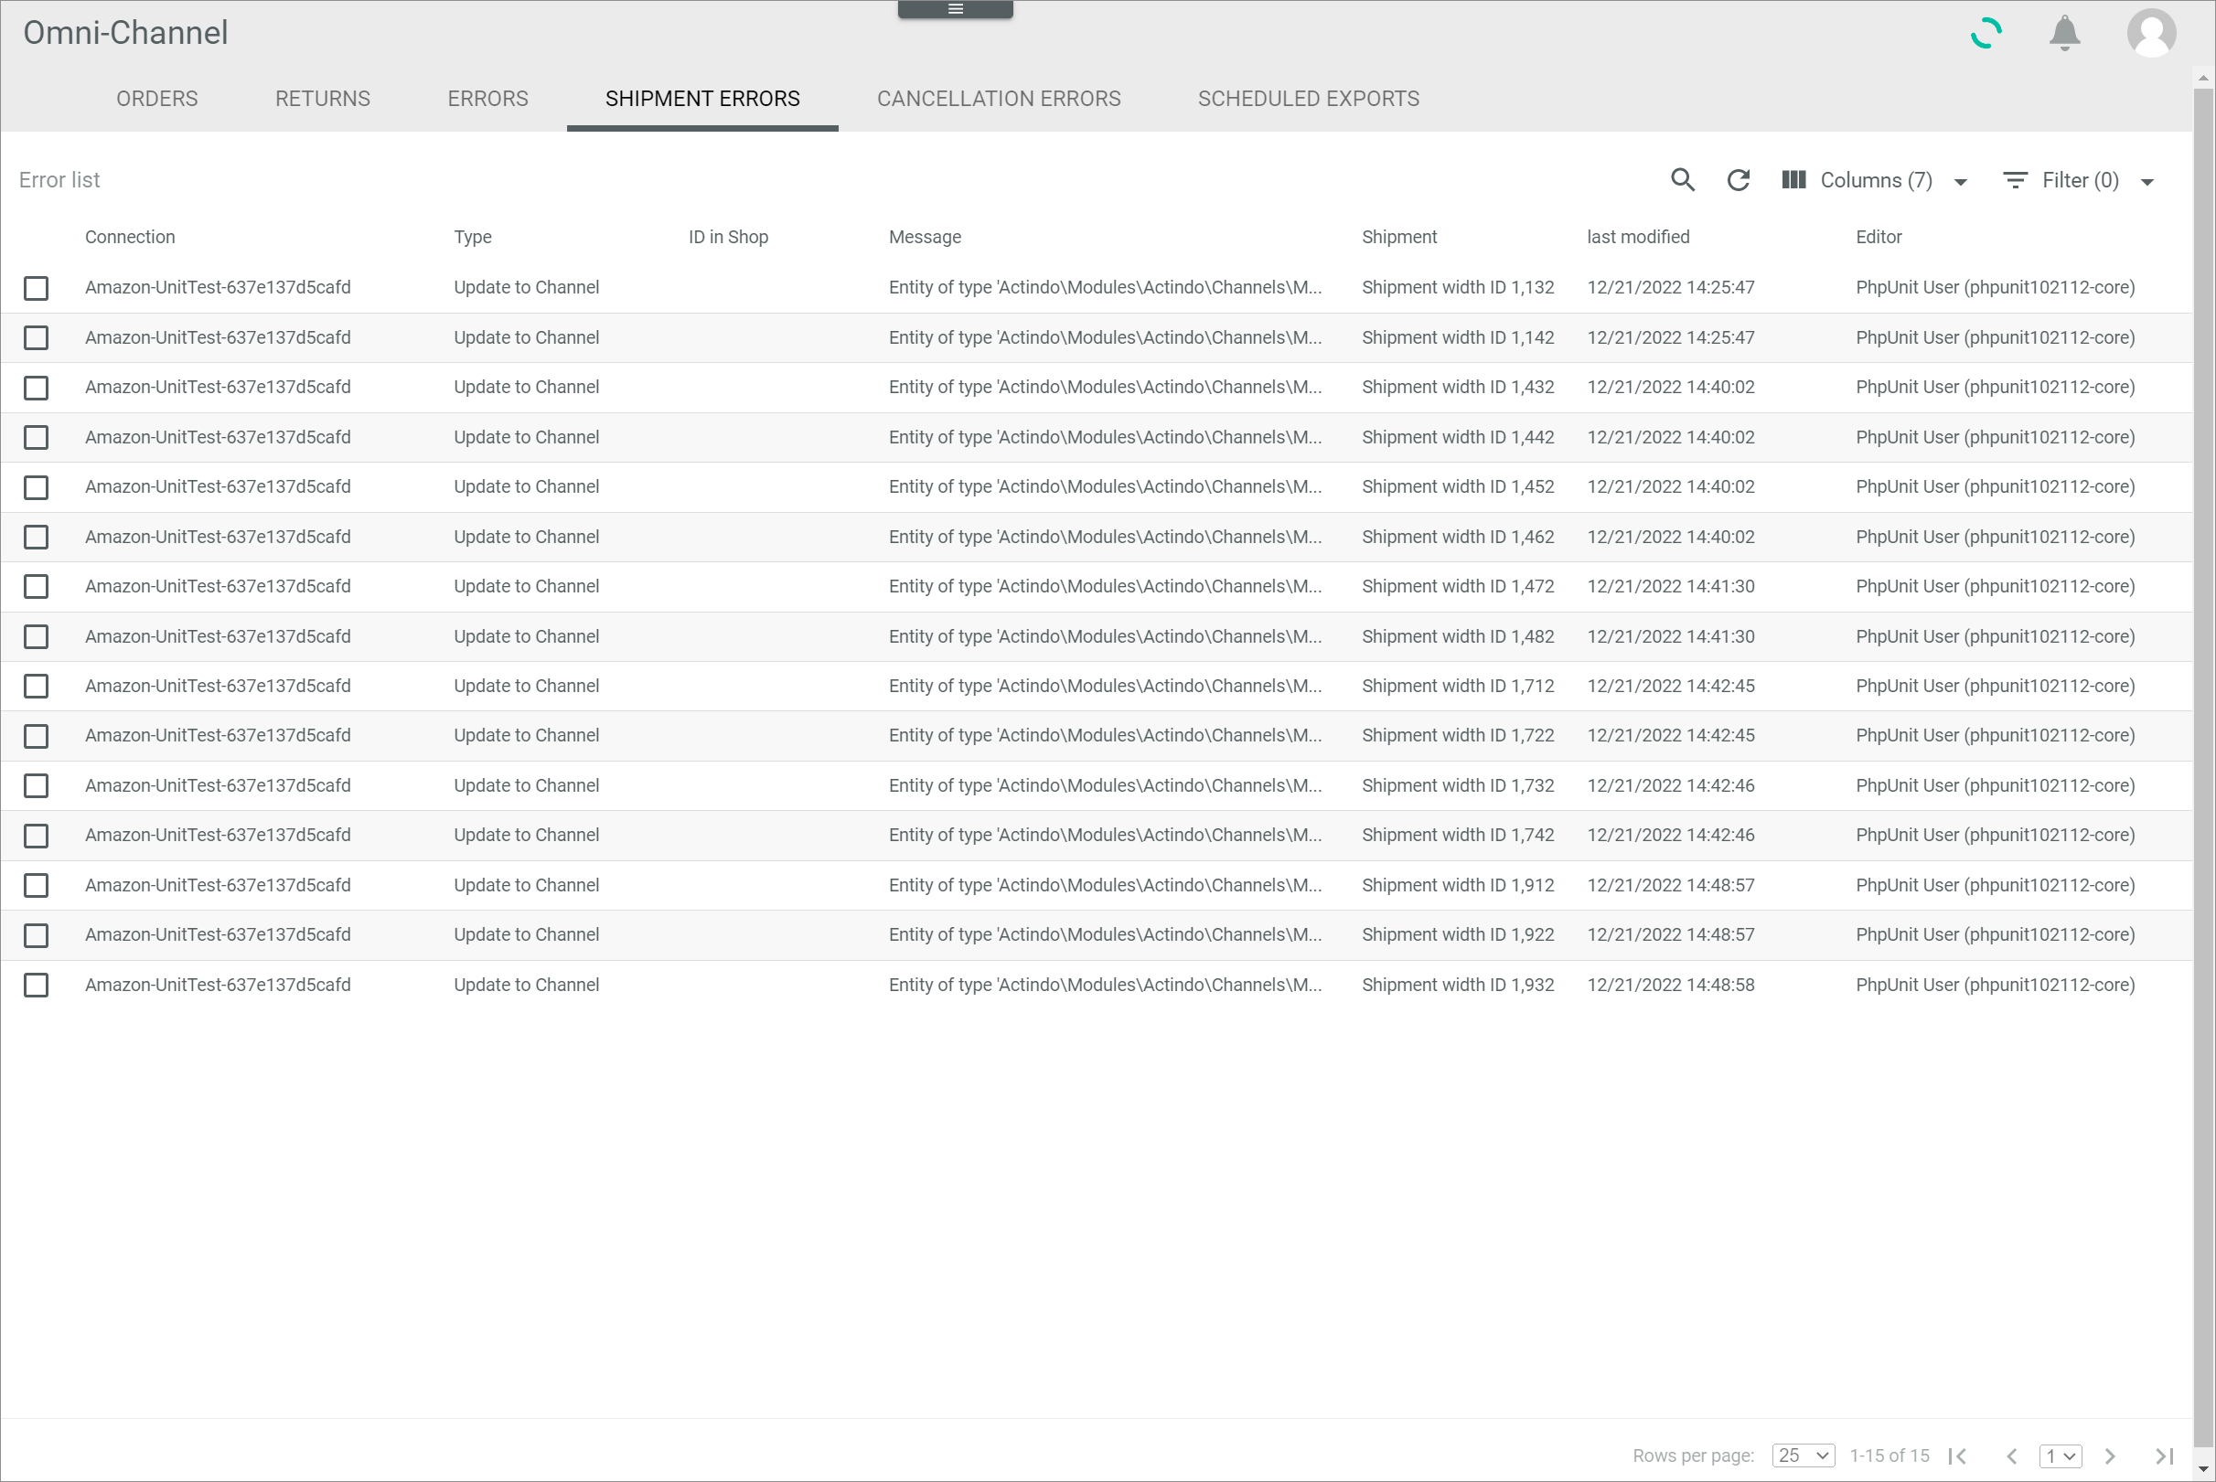Click 'Shipment width ID 1,482' cell
This screenshot has width=2216, height=1482.
(x=1457, y=637)
